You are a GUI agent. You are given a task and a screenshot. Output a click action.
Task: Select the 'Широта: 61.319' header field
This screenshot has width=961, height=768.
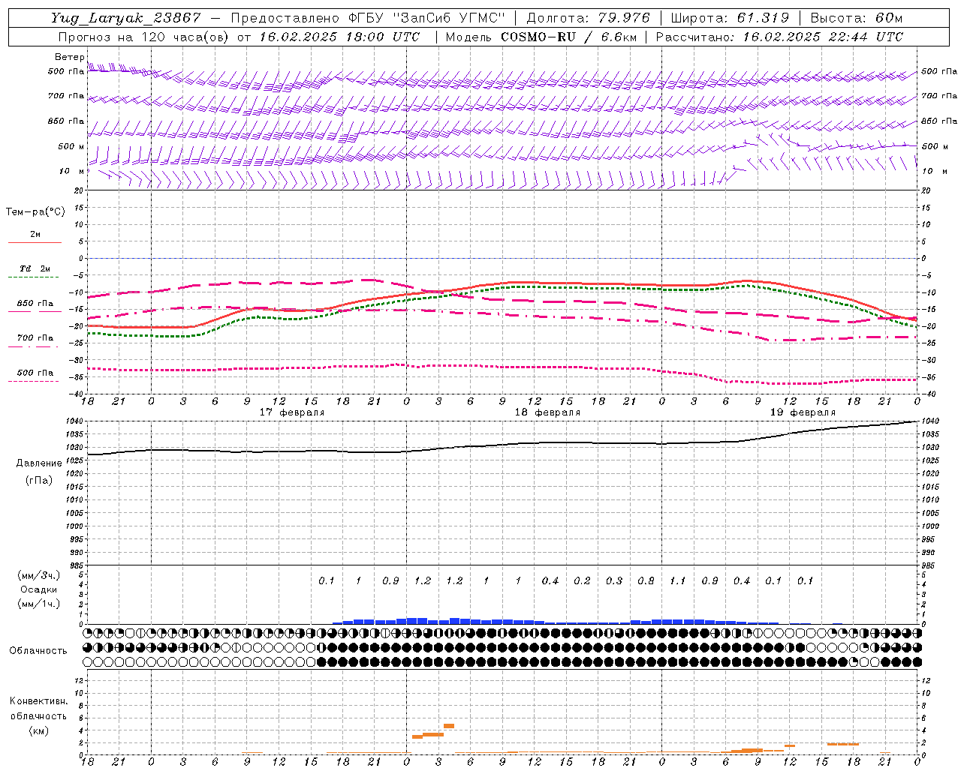[730, 18]
